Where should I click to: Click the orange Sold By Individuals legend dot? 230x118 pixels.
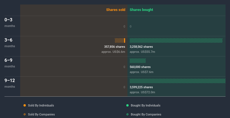point(25,105)
